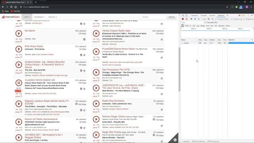
Task: Click smooth jazz genre link
Action: pyautogui.click(x=37, y=23)
